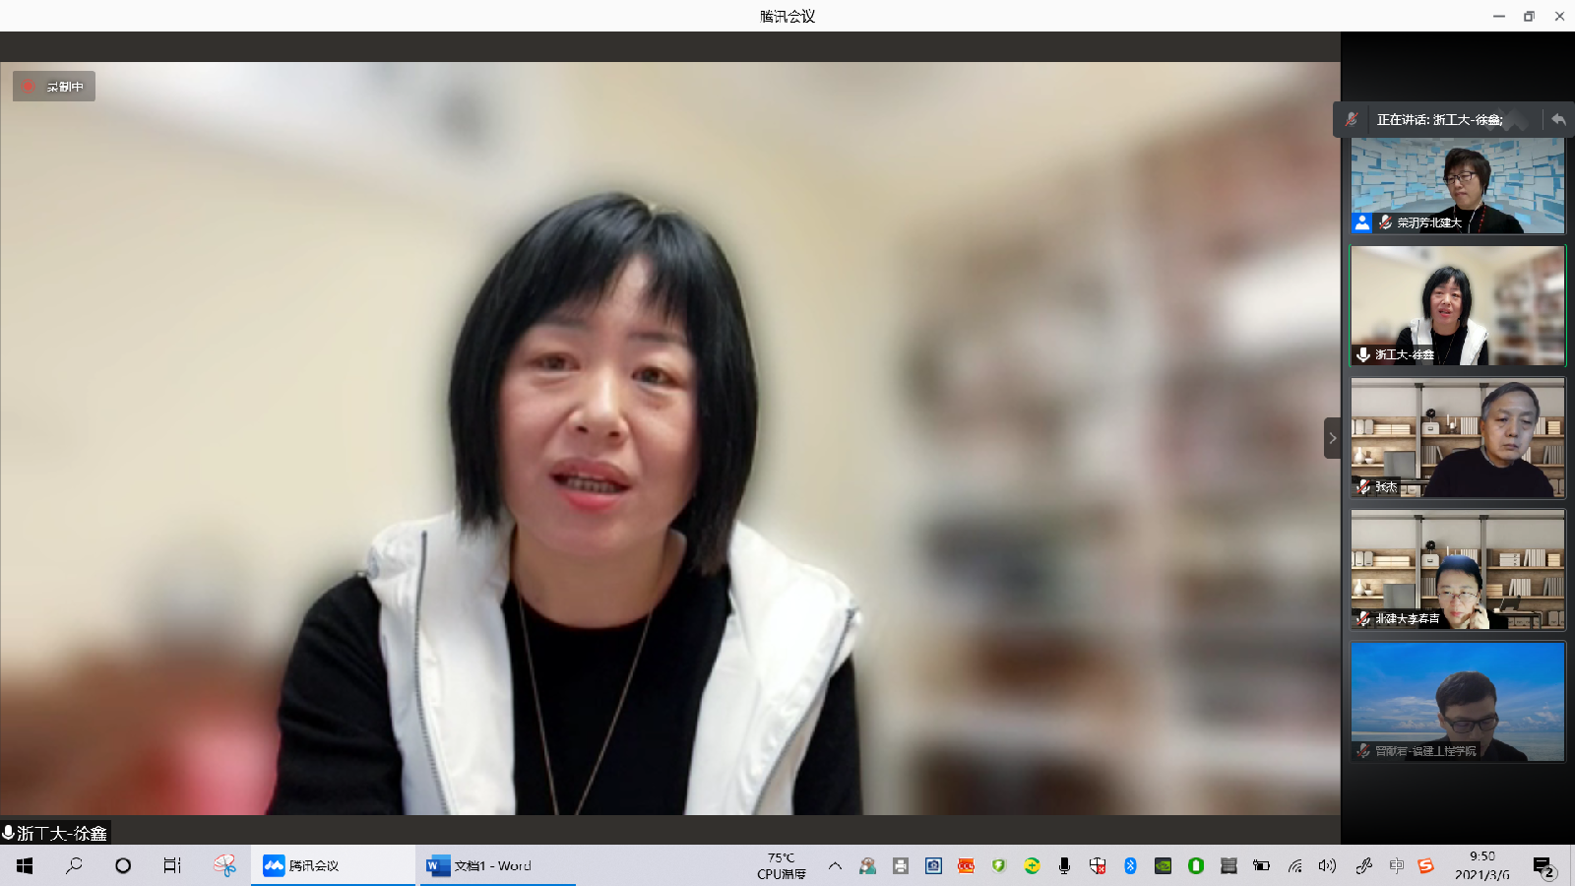Screen dimensions: 1575x886
Task: Toggle the 中 input language indicator
Action: 1396,866
